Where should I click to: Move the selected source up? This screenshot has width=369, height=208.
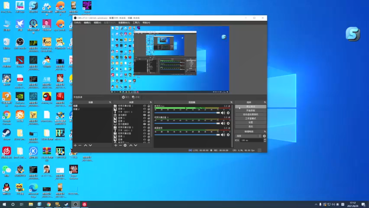[131, 145]
